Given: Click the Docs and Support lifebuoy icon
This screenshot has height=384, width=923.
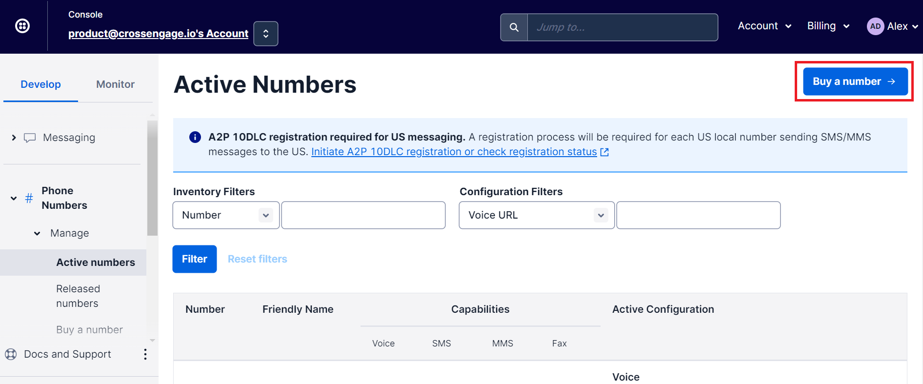Looking at the screenshot, I should 11,354.
